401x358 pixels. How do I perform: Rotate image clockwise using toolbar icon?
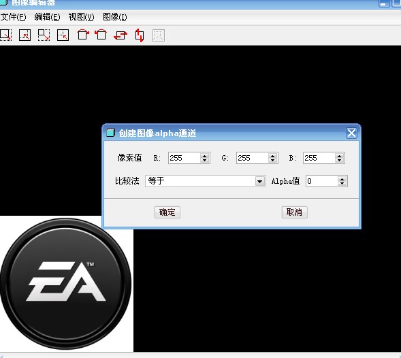82,35
